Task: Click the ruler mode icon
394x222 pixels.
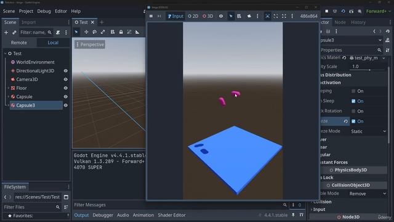Action: point(137,32)
